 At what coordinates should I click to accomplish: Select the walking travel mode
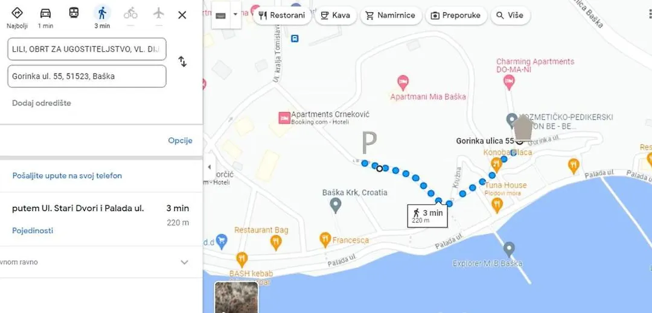tap(102, 13)
